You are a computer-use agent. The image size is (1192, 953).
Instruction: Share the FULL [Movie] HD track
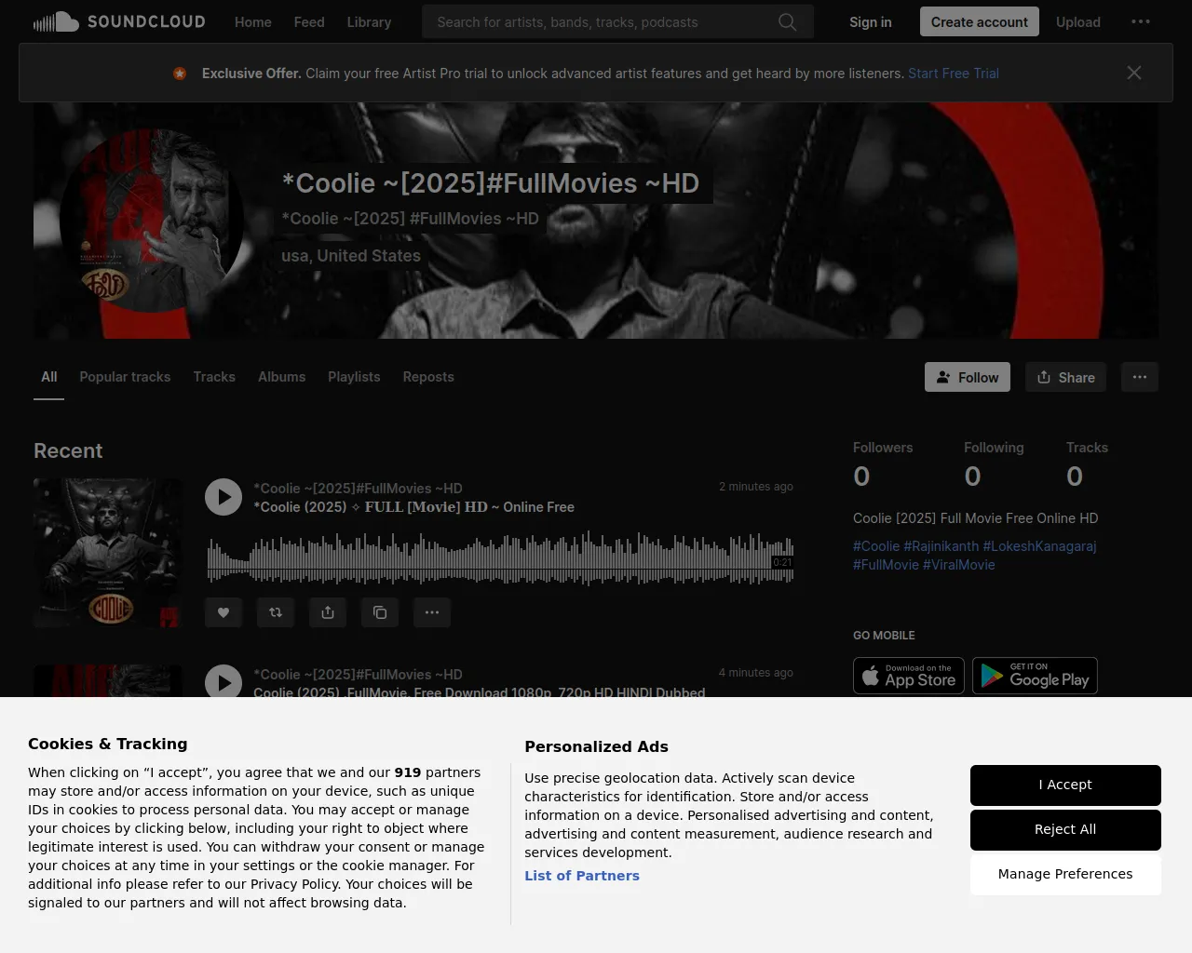click(328, 612)
